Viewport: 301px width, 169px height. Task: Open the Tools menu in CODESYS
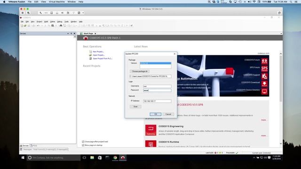point(66,22)
